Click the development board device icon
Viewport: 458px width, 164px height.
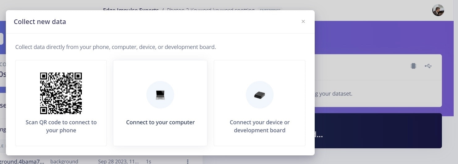(259, 95)
